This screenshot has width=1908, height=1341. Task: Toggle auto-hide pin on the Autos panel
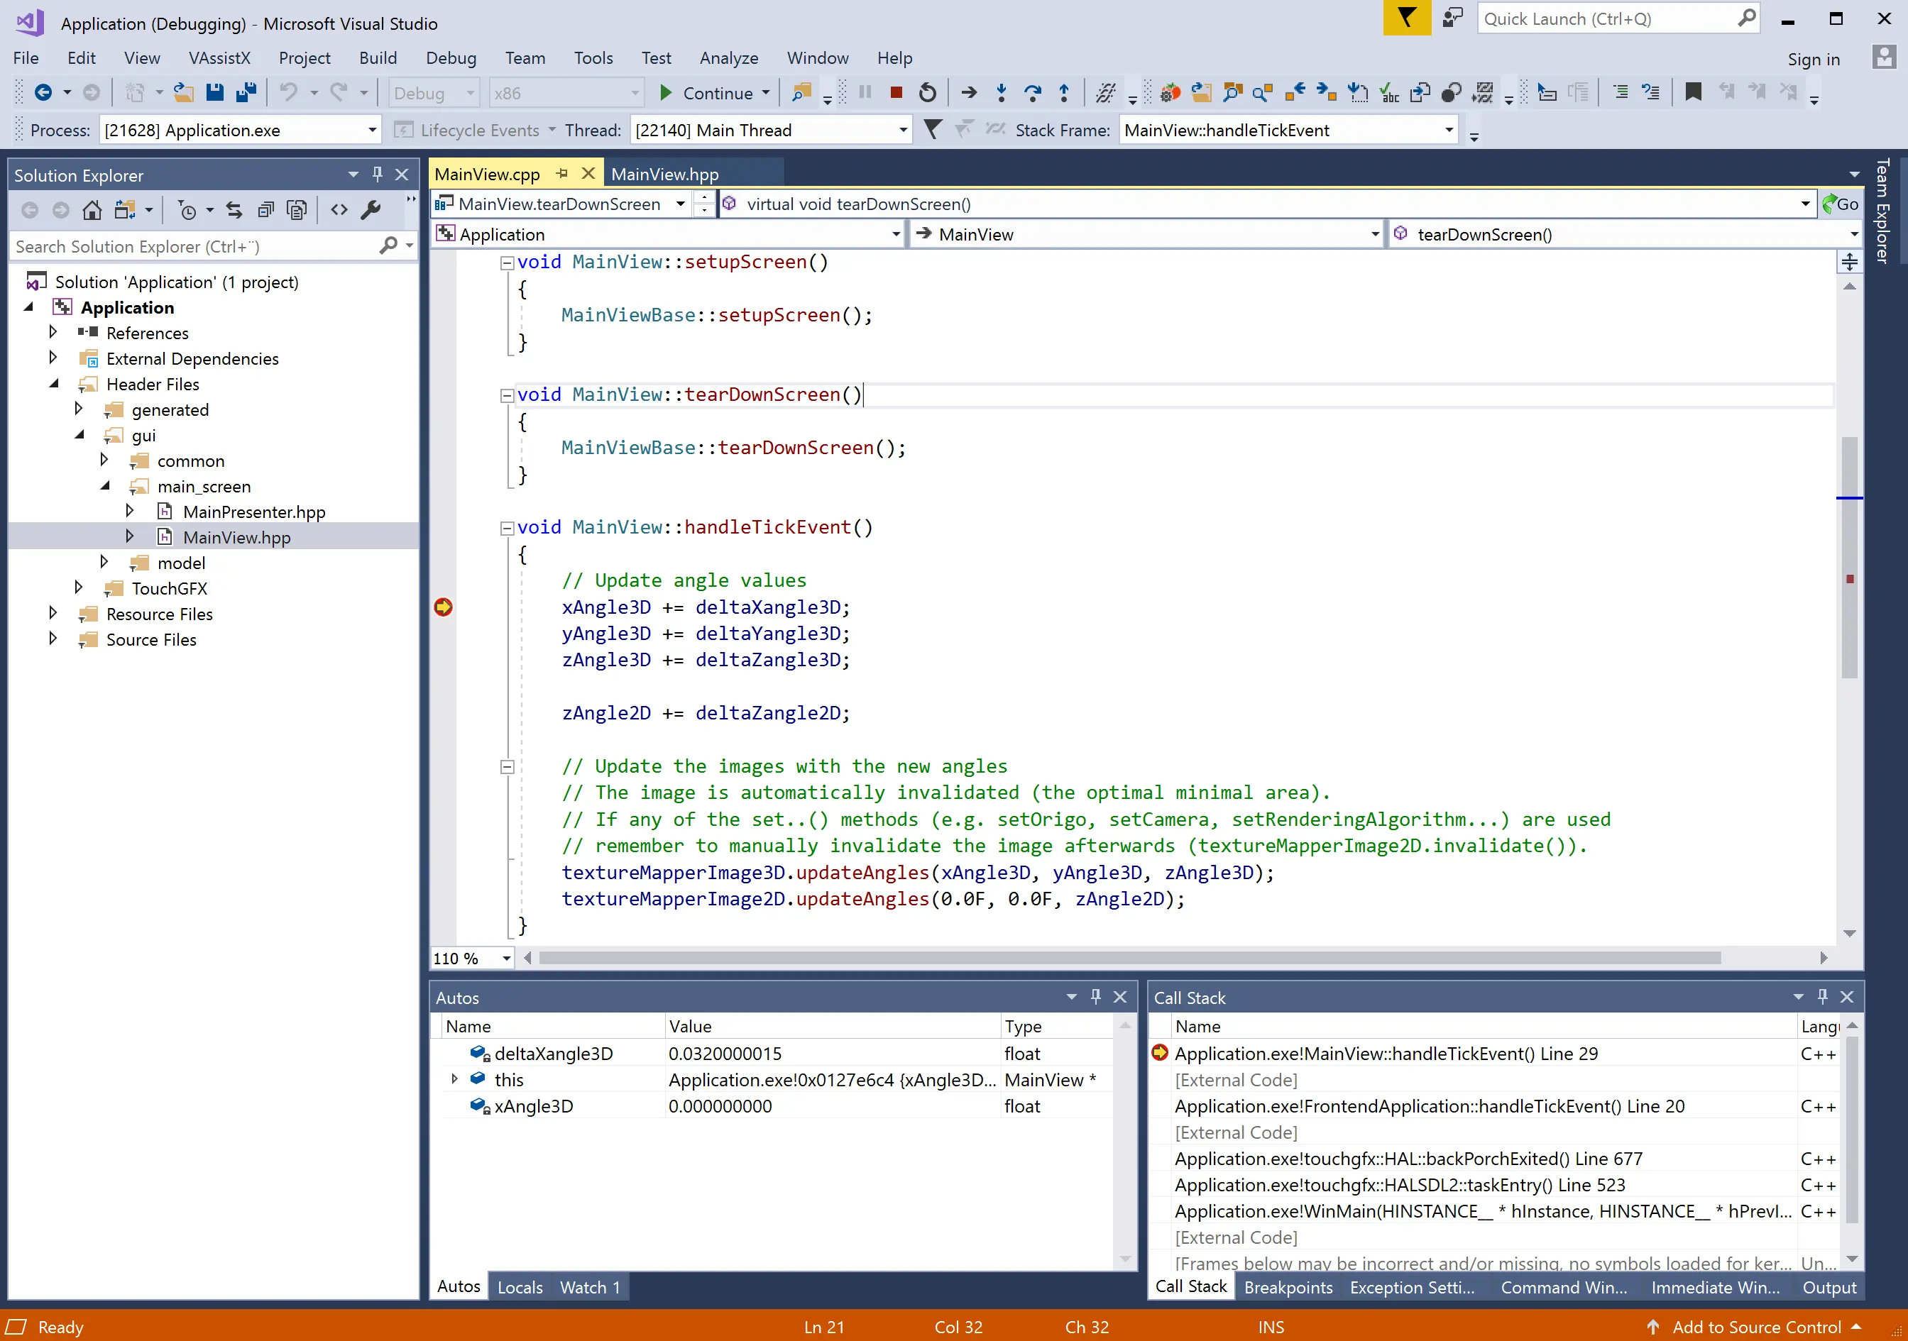click(x=1095, y=996)
